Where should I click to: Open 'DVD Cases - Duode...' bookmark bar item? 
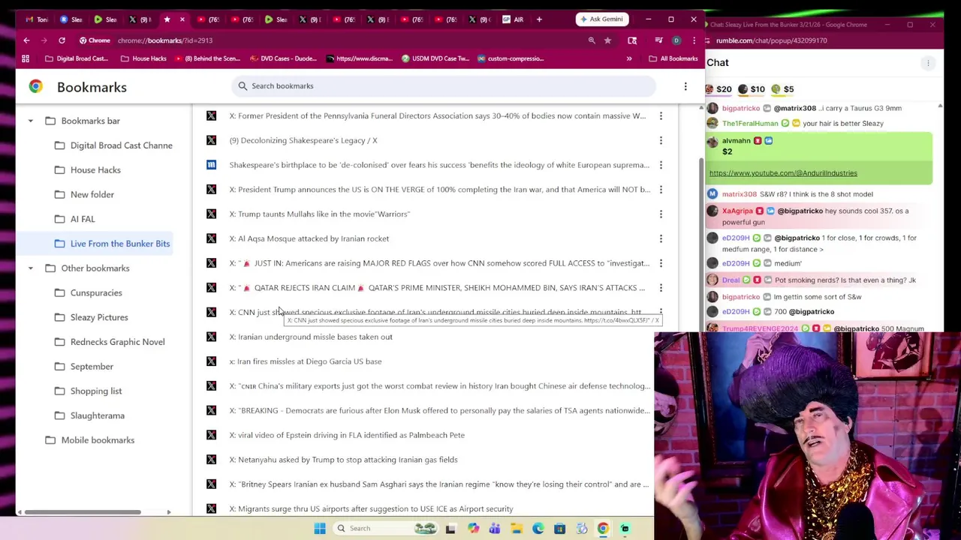284,58
